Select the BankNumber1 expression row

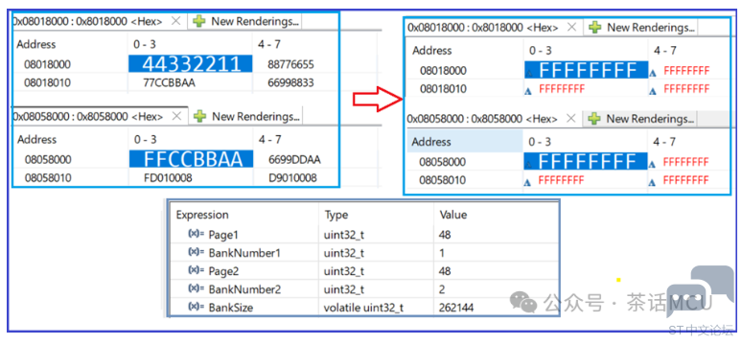coord(363,253)
